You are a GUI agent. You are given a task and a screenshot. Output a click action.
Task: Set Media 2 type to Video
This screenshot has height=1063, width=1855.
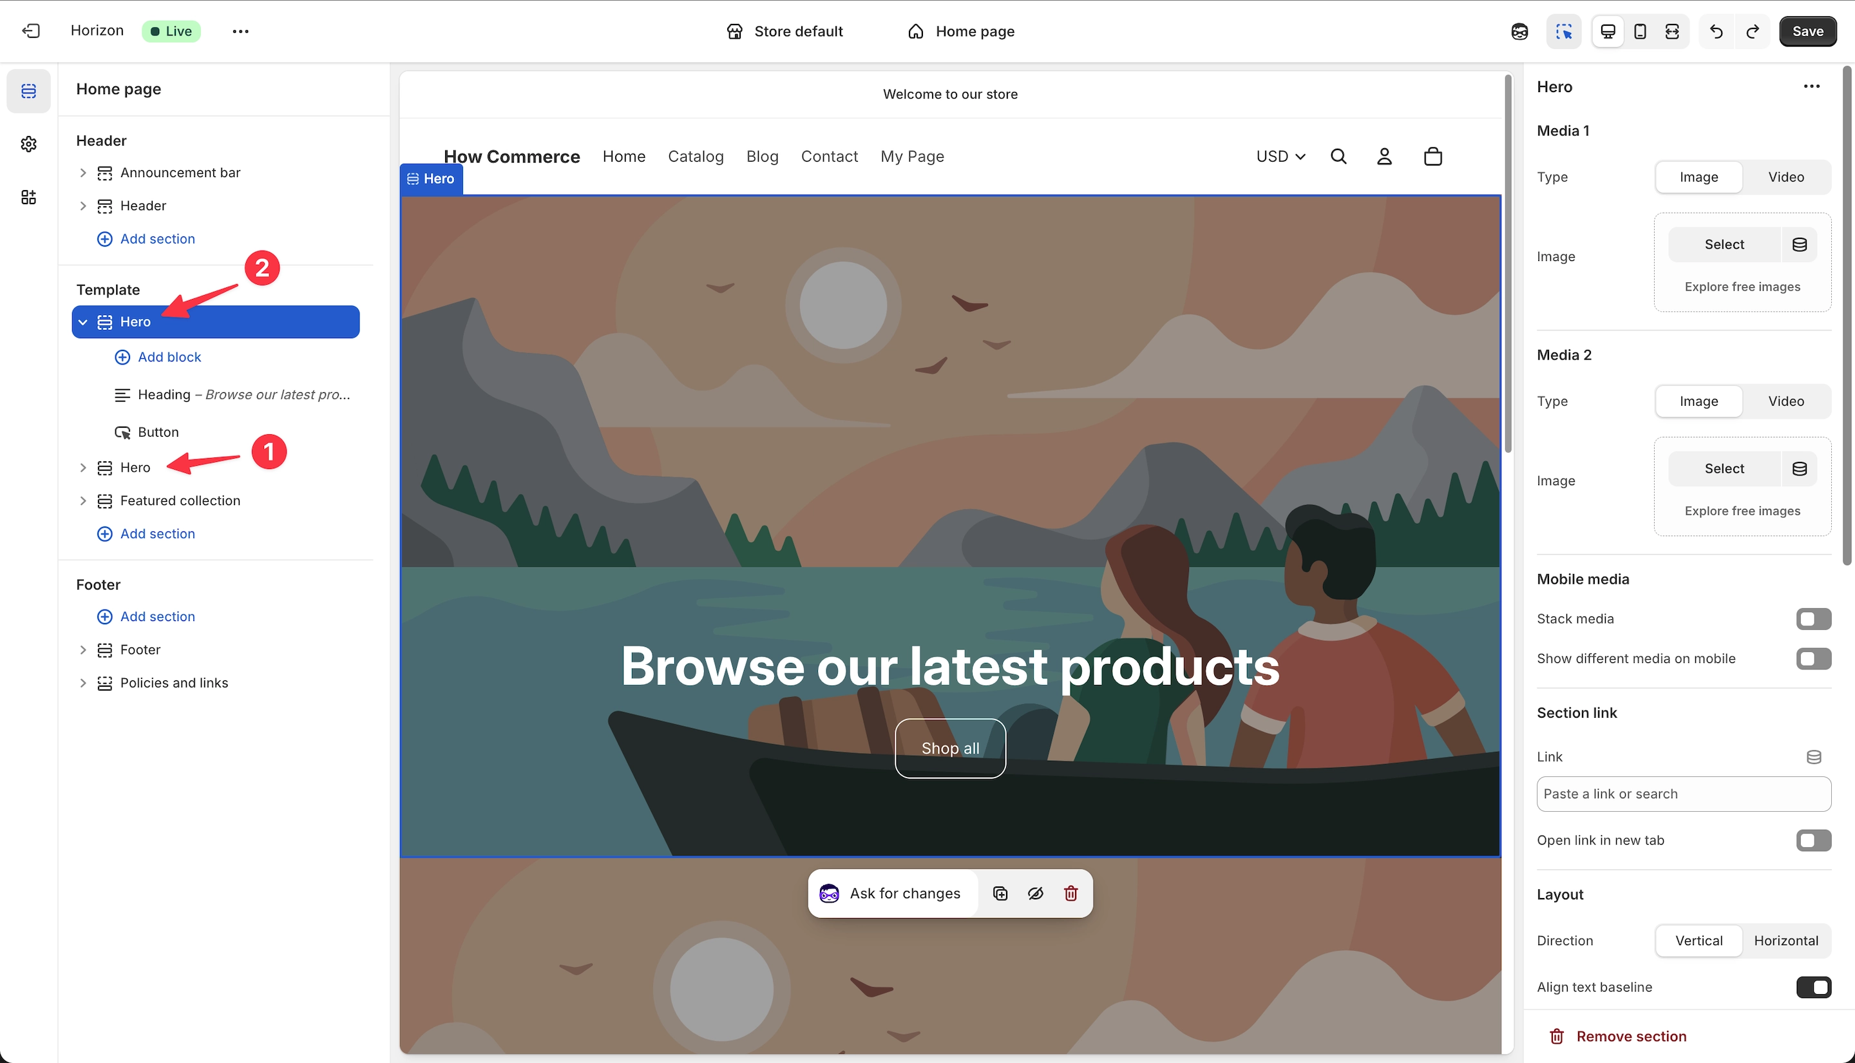coord(1785,401)
